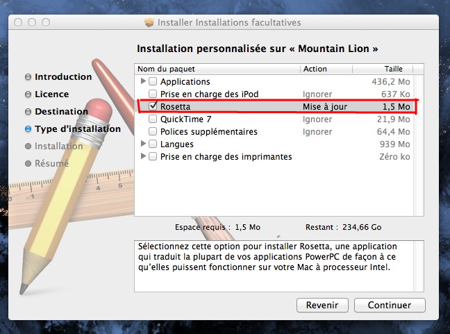Click the 64,4 Mo size value
450x334 pixels.
pyautogui.click(x=393, y=132)
